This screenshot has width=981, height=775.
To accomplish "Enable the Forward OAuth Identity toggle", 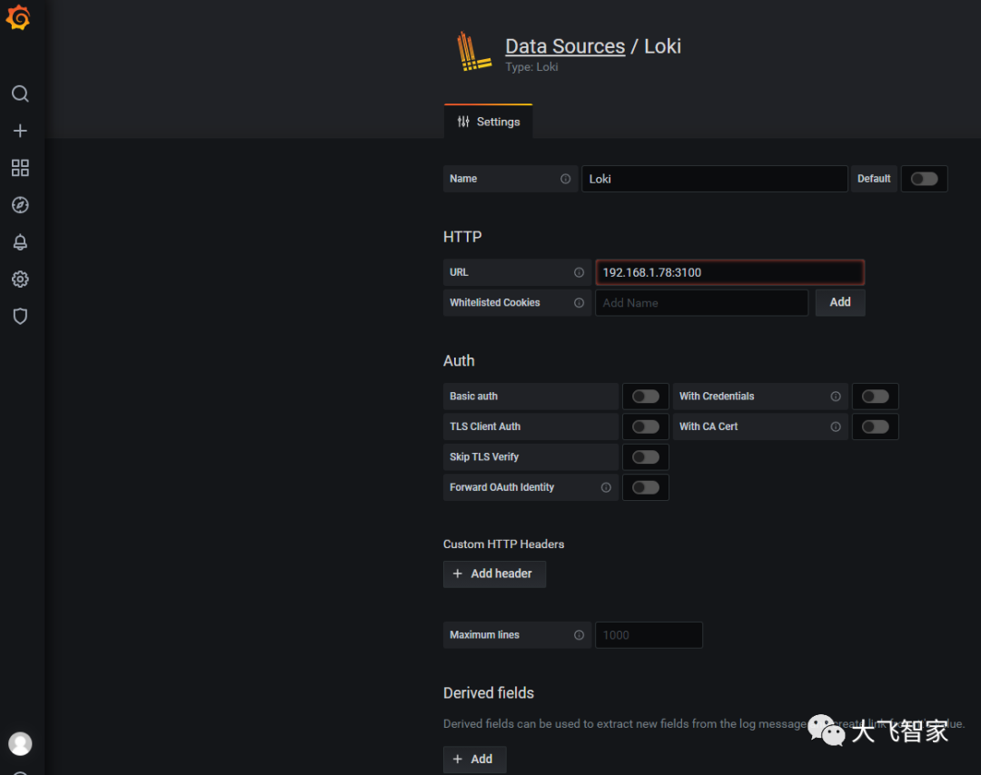I will pyautogui.click(x=646, y=487).
